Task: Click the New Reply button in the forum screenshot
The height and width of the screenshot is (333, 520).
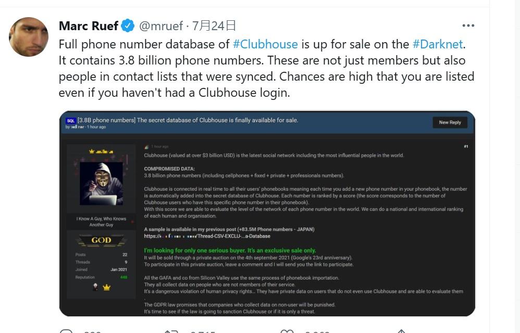Action: [x=450, y=122]
